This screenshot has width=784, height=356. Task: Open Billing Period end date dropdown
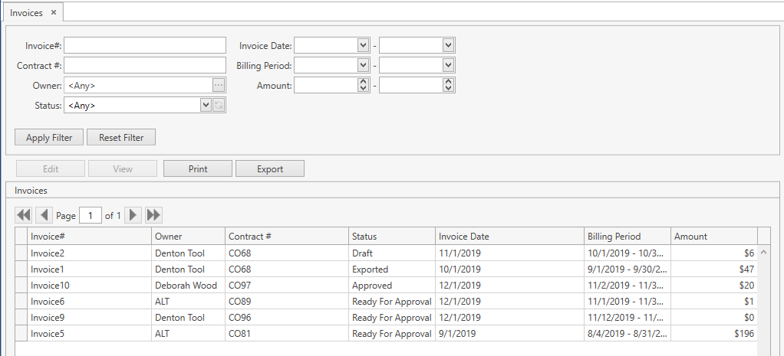(x=448, y=66)
